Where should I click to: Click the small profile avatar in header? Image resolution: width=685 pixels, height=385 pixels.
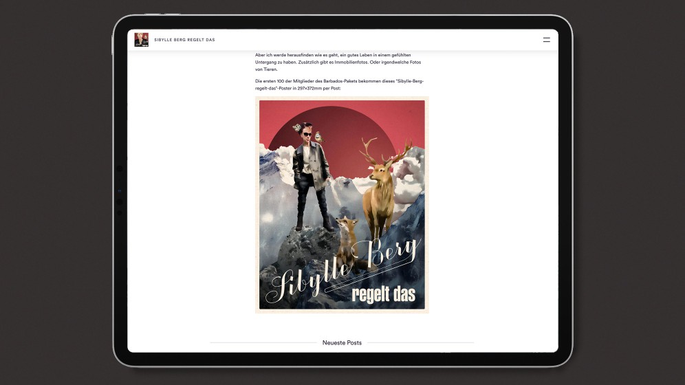(142, 40)
